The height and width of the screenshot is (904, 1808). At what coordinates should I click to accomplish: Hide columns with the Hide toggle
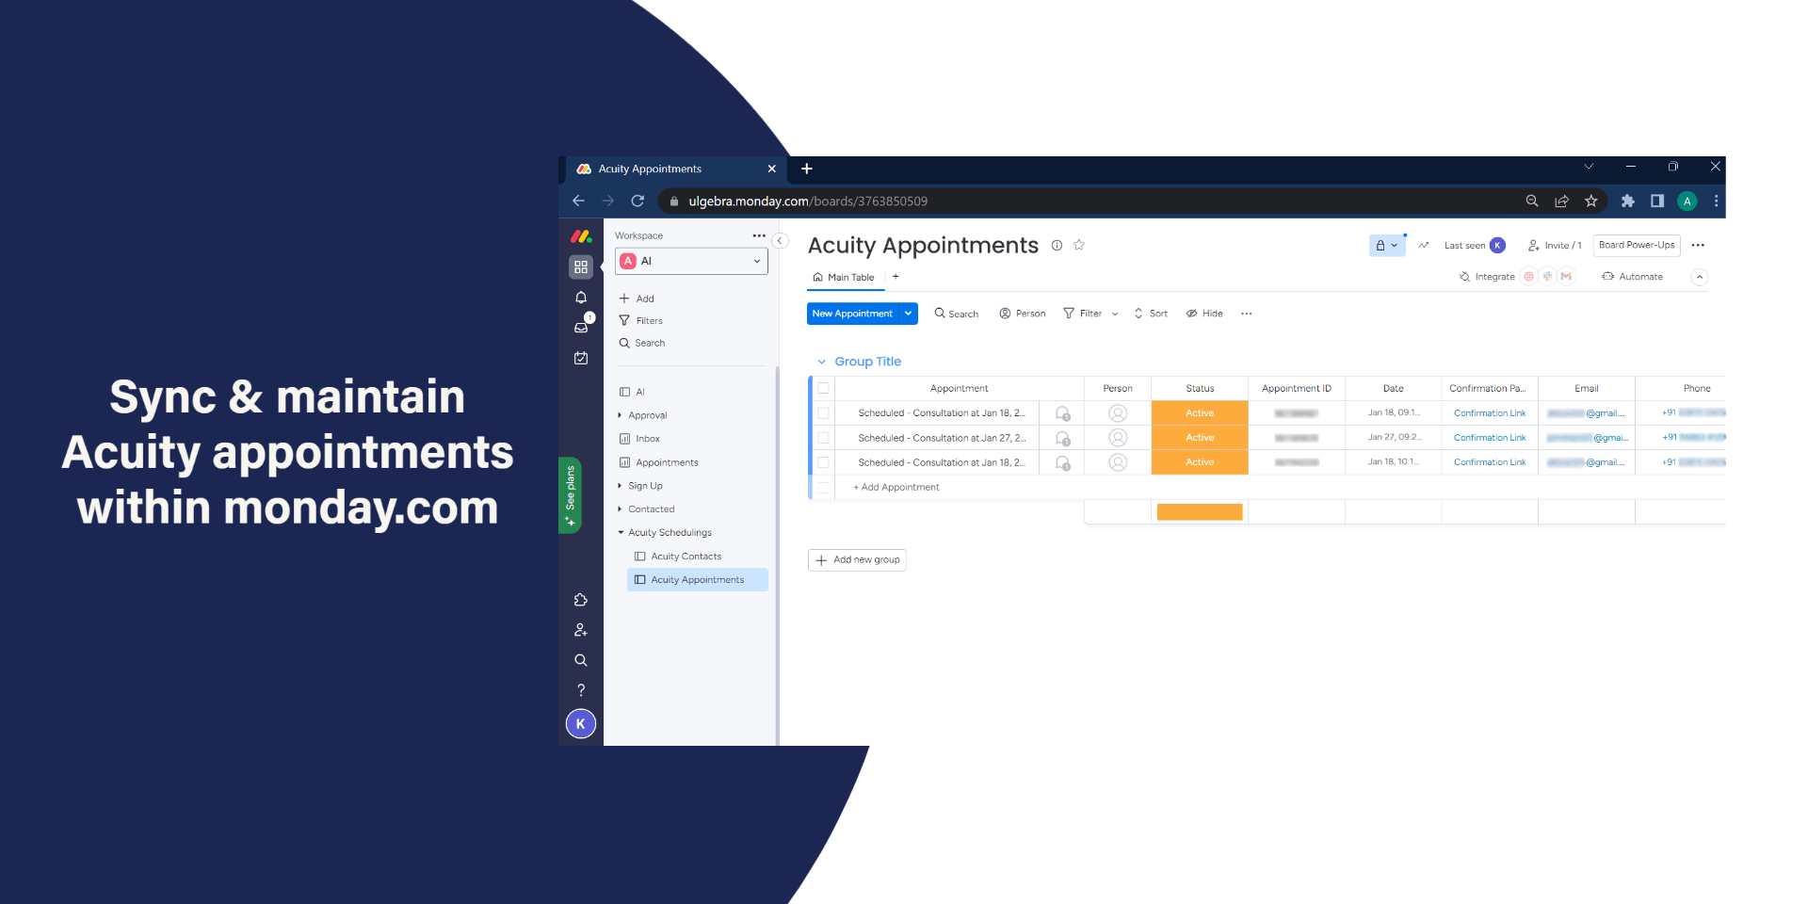pos(1204,314)
